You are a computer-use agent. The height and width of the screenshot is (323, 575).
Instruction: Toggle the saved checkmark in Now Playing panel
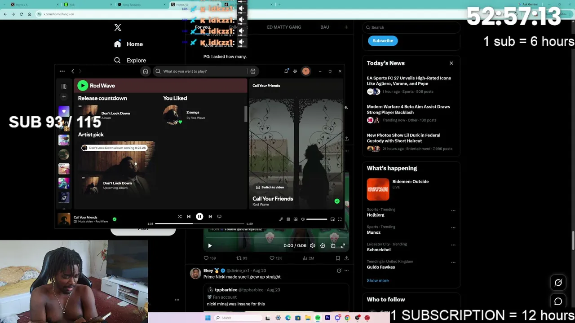pyautogui.click(x=337, y=201)
